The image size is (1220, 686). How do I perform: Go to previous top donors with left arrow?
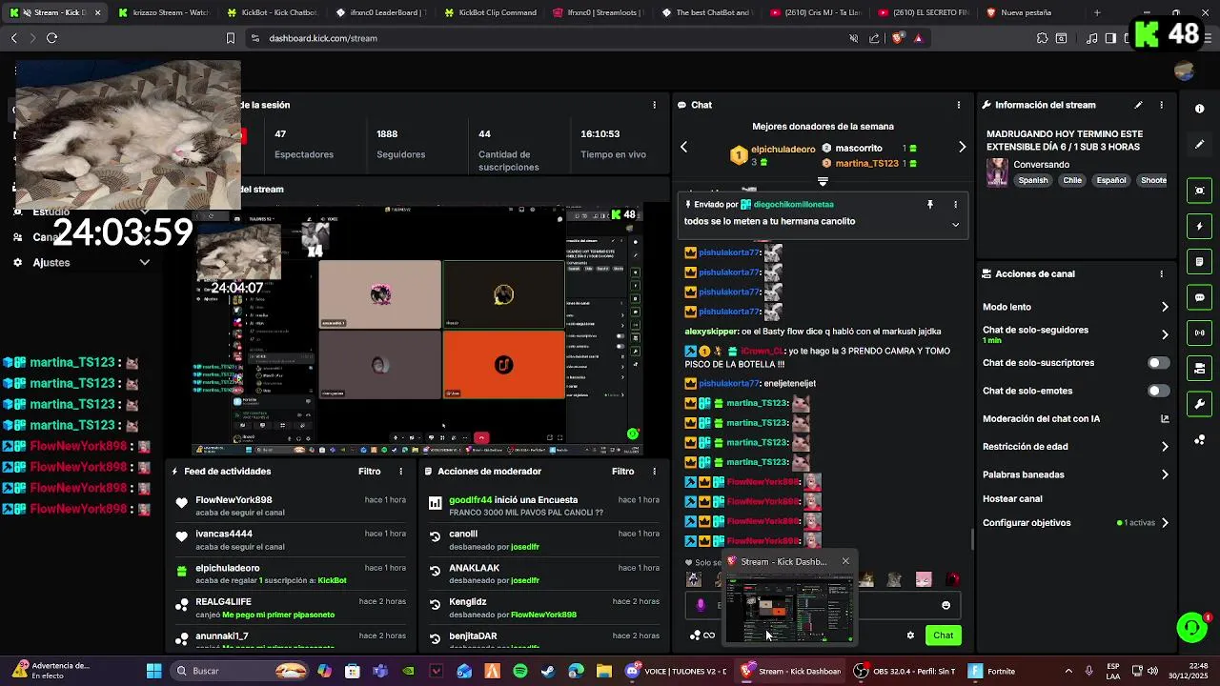683,147
